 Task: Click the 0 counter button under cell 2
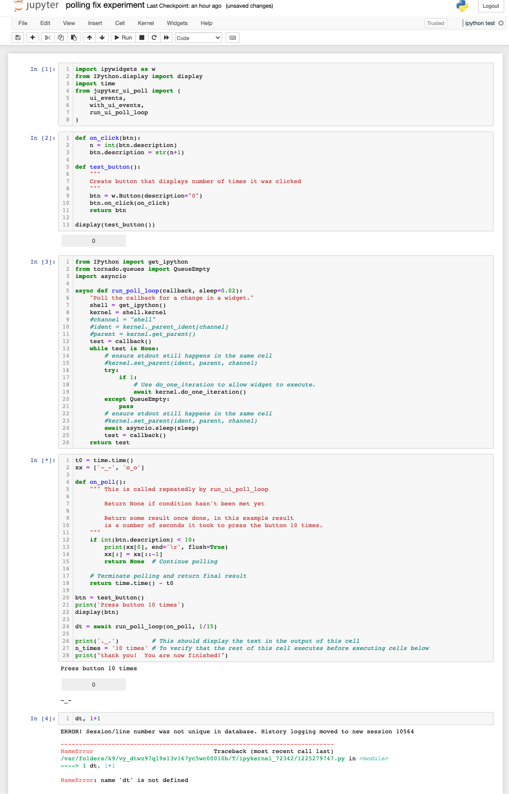(x=94, y=240)
